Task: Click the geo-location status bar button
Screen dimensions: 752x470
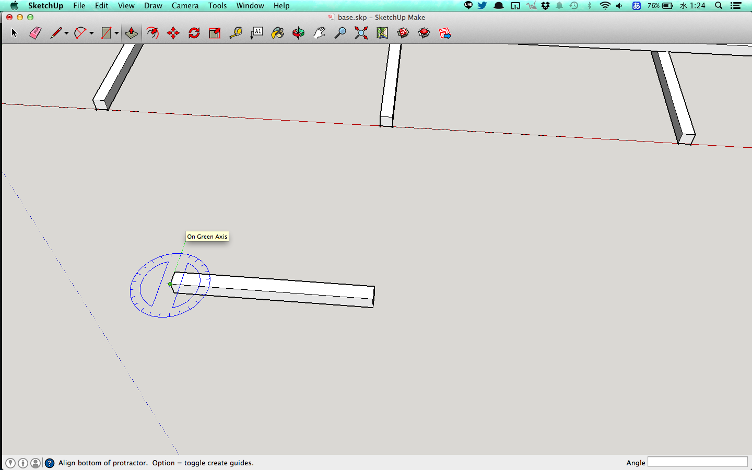Action: (x=10, y=463)
